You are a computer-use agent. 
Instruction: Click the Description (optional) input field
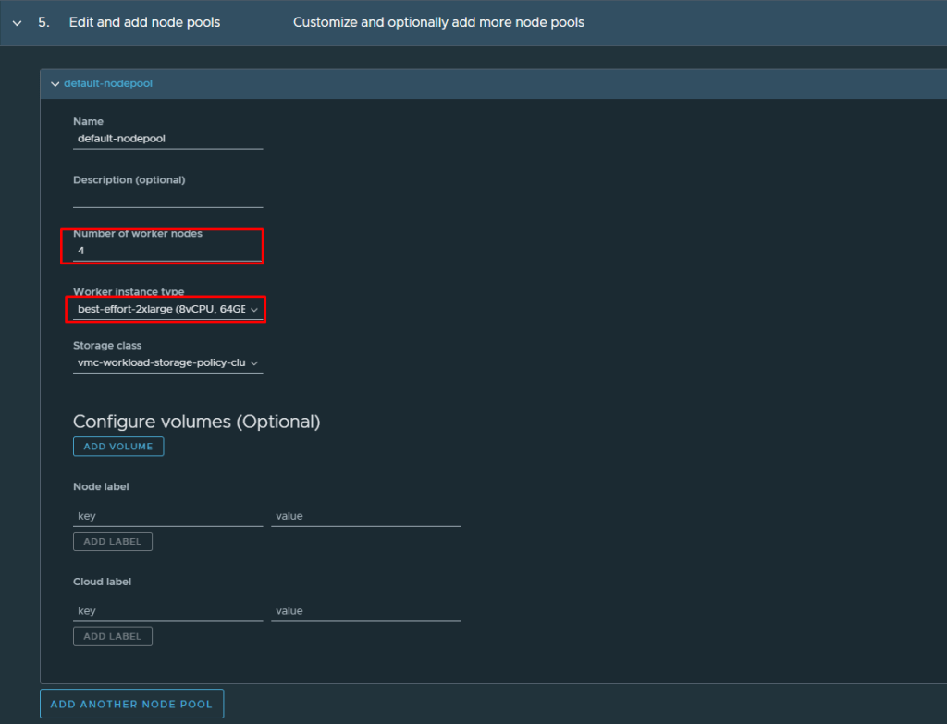tap(167, 197)
